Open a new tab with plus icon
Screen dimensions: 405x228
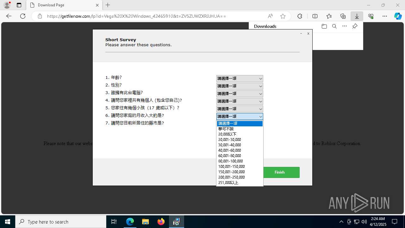[x=108, y=5]
